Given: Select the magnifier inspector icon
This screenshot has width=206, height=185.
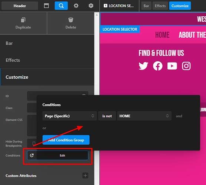Looking at the screenshot, I should (x=61, y=6).
